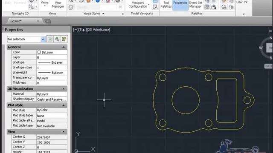Click the Center Y value 168.1656

click(x=52, y=142)
